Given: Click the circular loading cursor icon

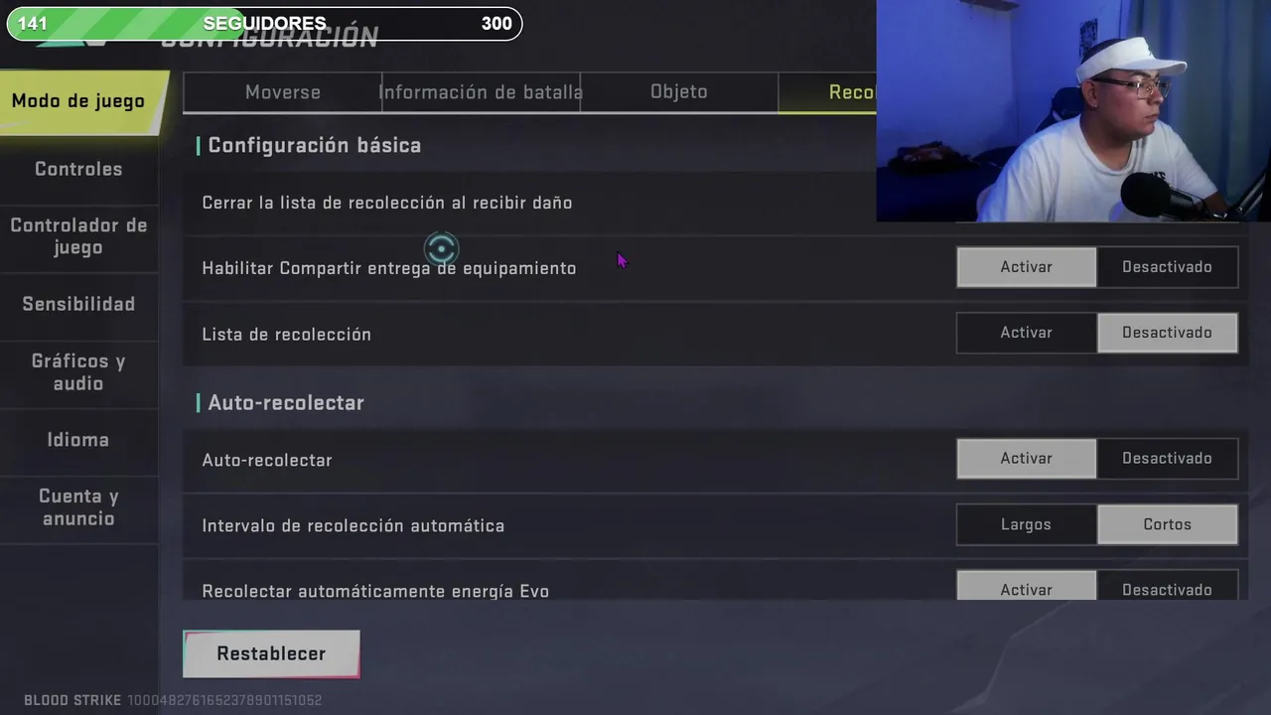Looking at the screenshot, I should (442, 248).
